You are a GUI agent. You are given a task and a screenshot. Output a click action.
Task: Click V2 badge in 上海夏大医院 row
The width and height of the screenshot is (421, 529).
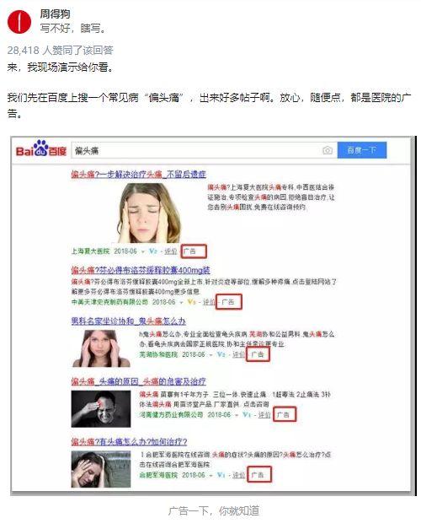click(x=153, y=251)
